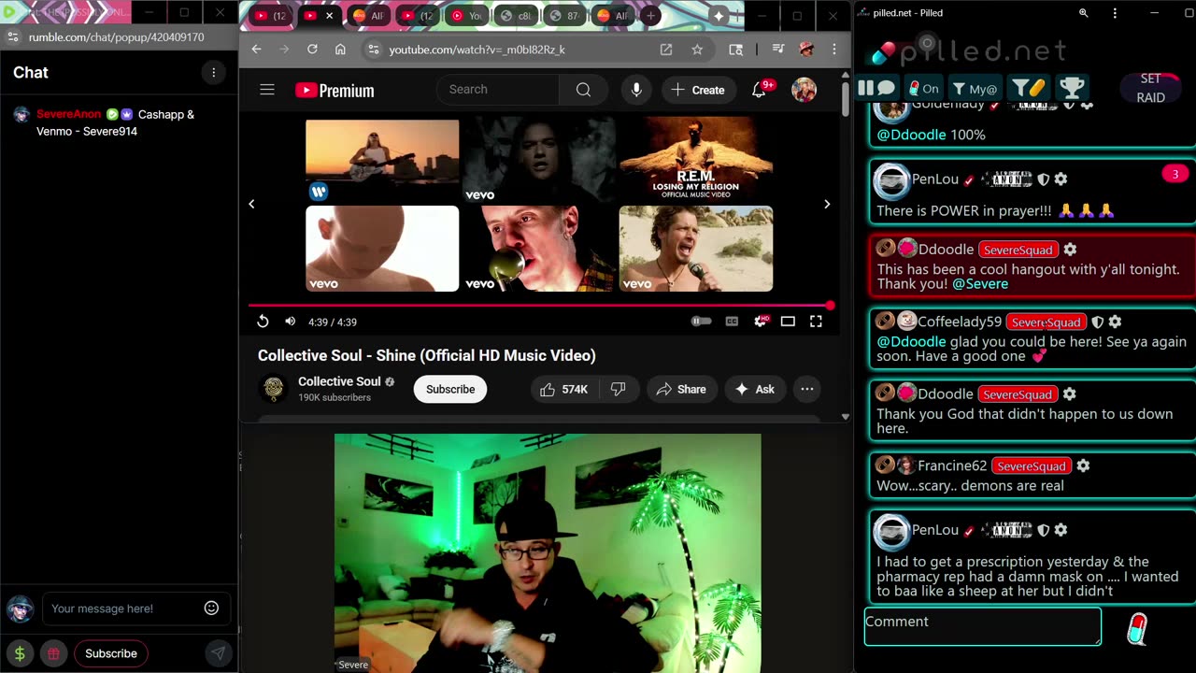The height and width of the screenshot is (673, 1196).
Task: Reload the YouTube page
Action: pyautogui.click(x=312, y=50)
